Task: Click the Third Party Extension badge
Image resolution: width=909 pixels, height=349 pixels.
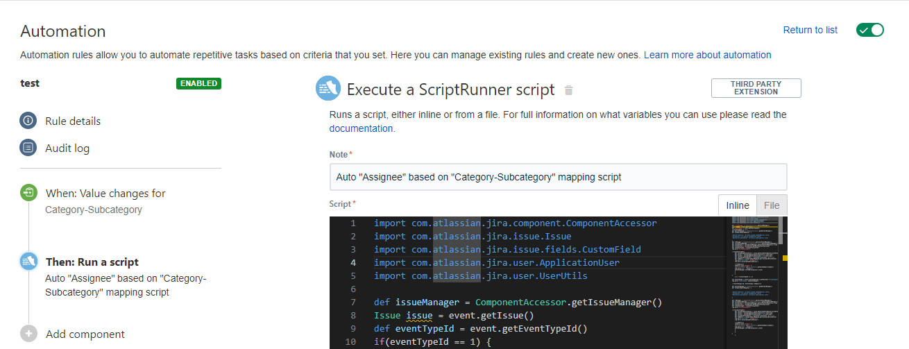Action: (x=756, y=88)
